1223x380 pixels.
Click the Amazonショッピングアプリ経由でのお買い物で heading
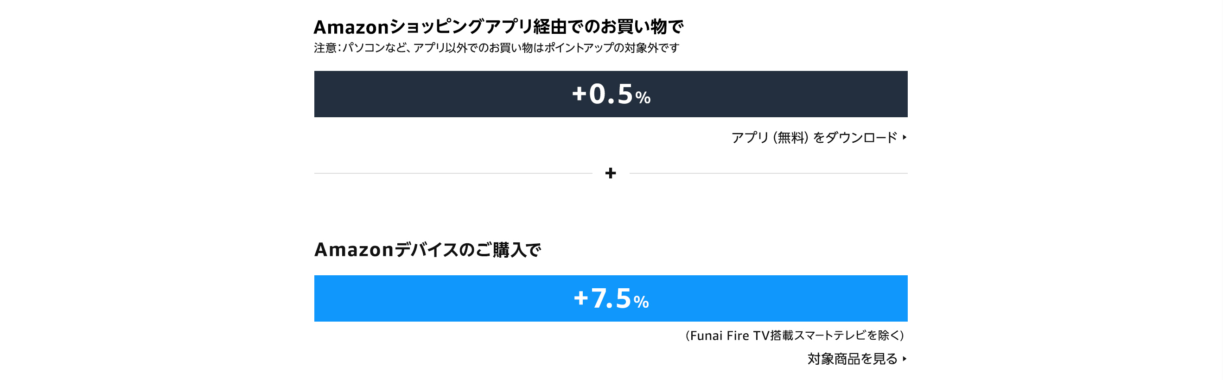click(x=498, y=27)
